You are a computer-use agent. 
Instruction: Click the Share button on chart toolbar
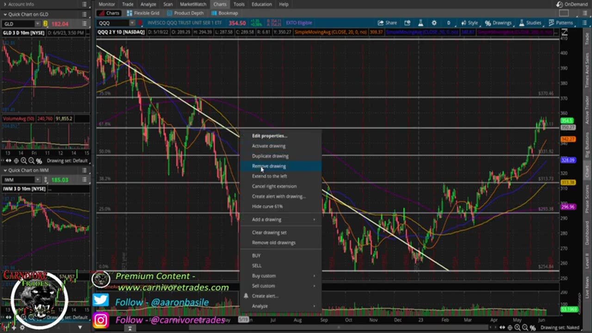click(x=387, y=23)
